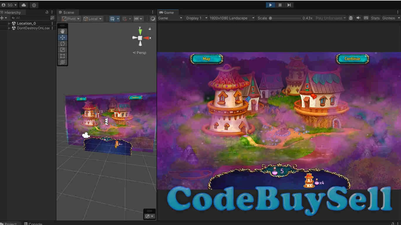This screenshot has width=401, height=225.
Task: Select the Scale tool
Action: pos(62,50)
